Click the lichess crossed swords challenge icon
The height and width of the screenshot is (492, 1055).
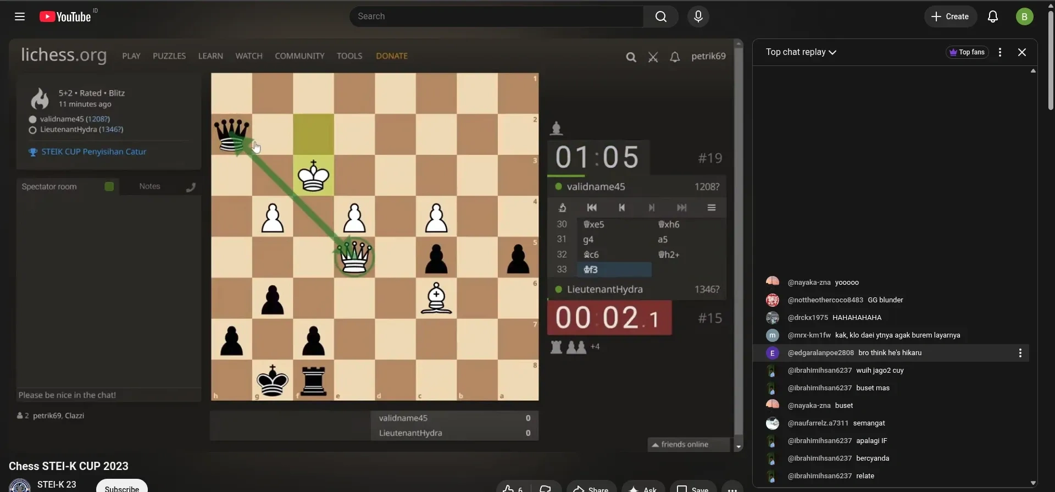coord(653,57)
